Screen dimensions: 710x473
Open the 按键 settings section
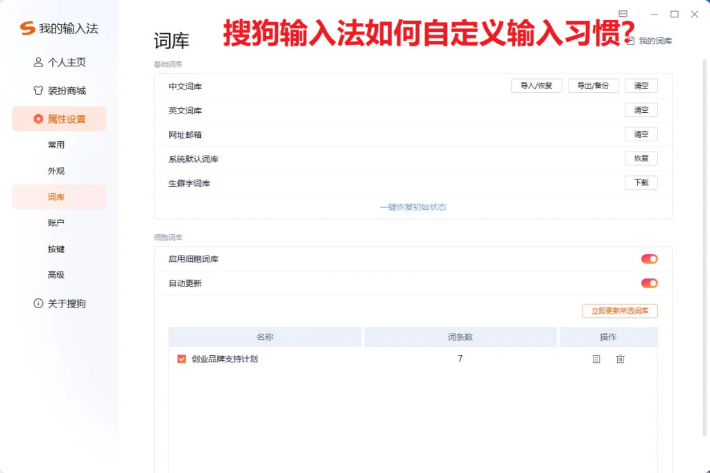55,249
